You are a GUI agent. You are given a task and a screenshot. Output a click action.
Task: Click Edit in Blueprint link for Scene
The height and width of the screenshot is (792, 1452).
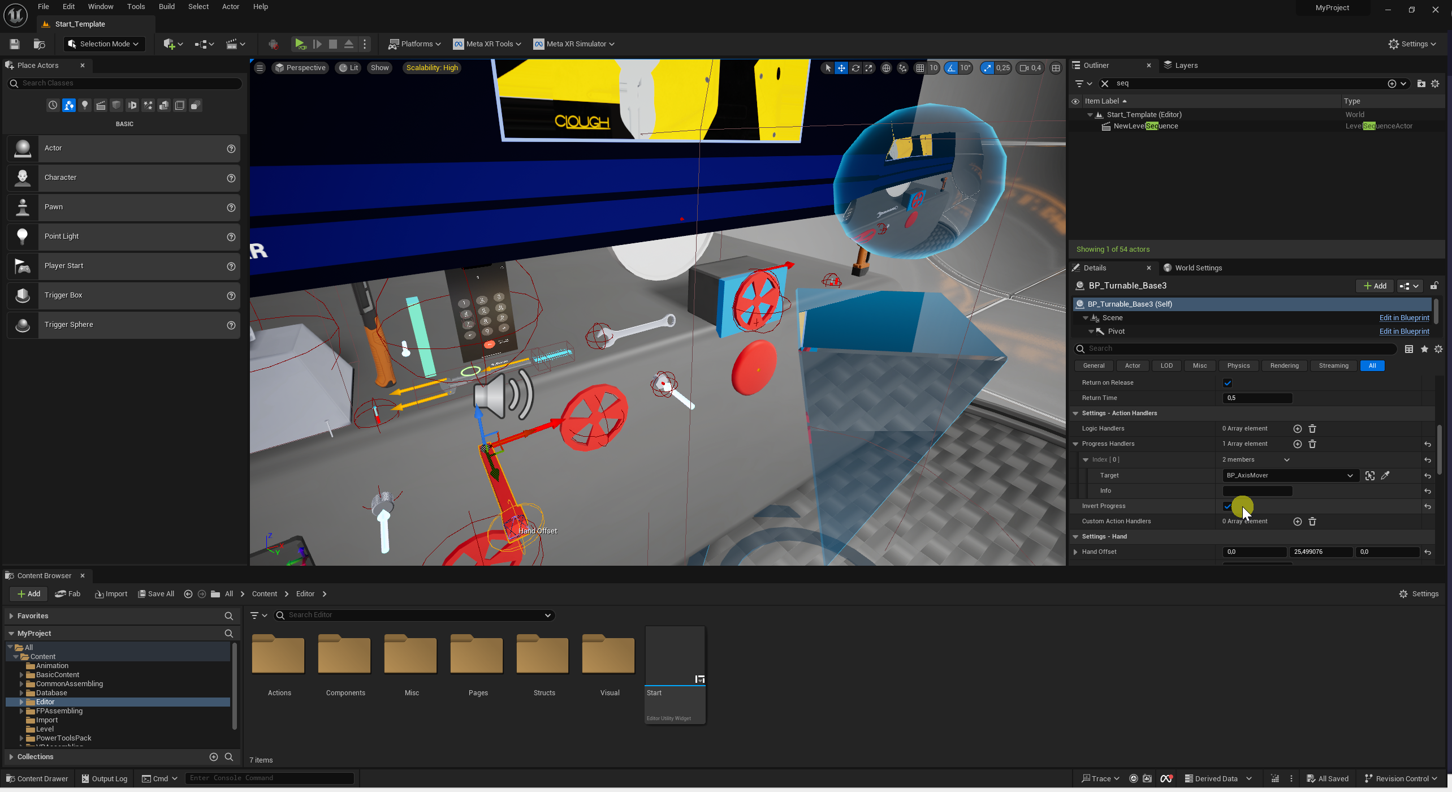1403,318
